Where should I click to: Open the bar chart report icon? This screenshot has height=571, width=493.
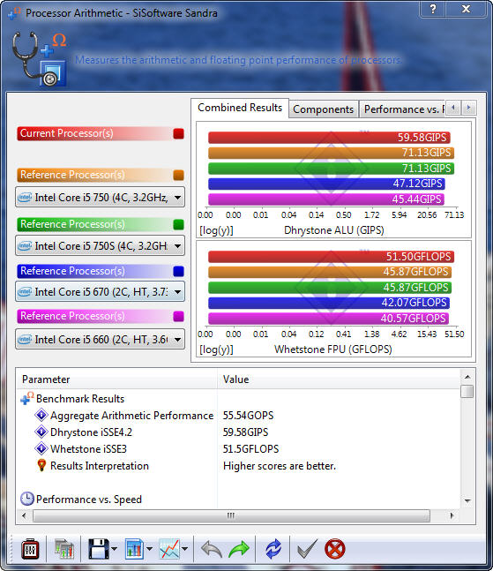(134, 549)
